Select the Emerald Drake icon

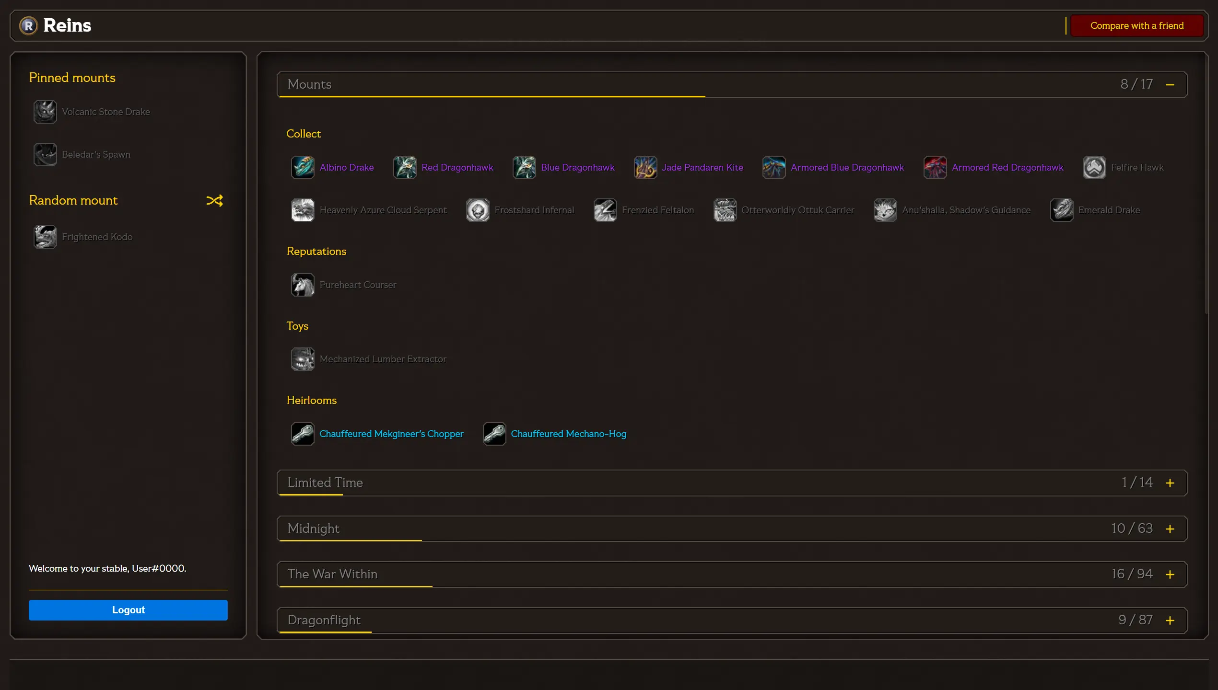pos(1062,210)
